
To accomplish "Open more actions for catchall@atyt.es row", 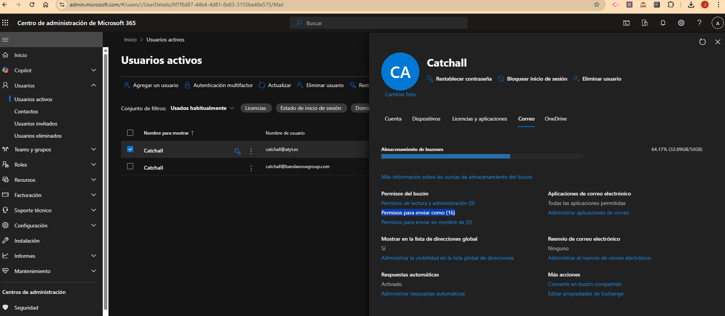I will (251, 151).
